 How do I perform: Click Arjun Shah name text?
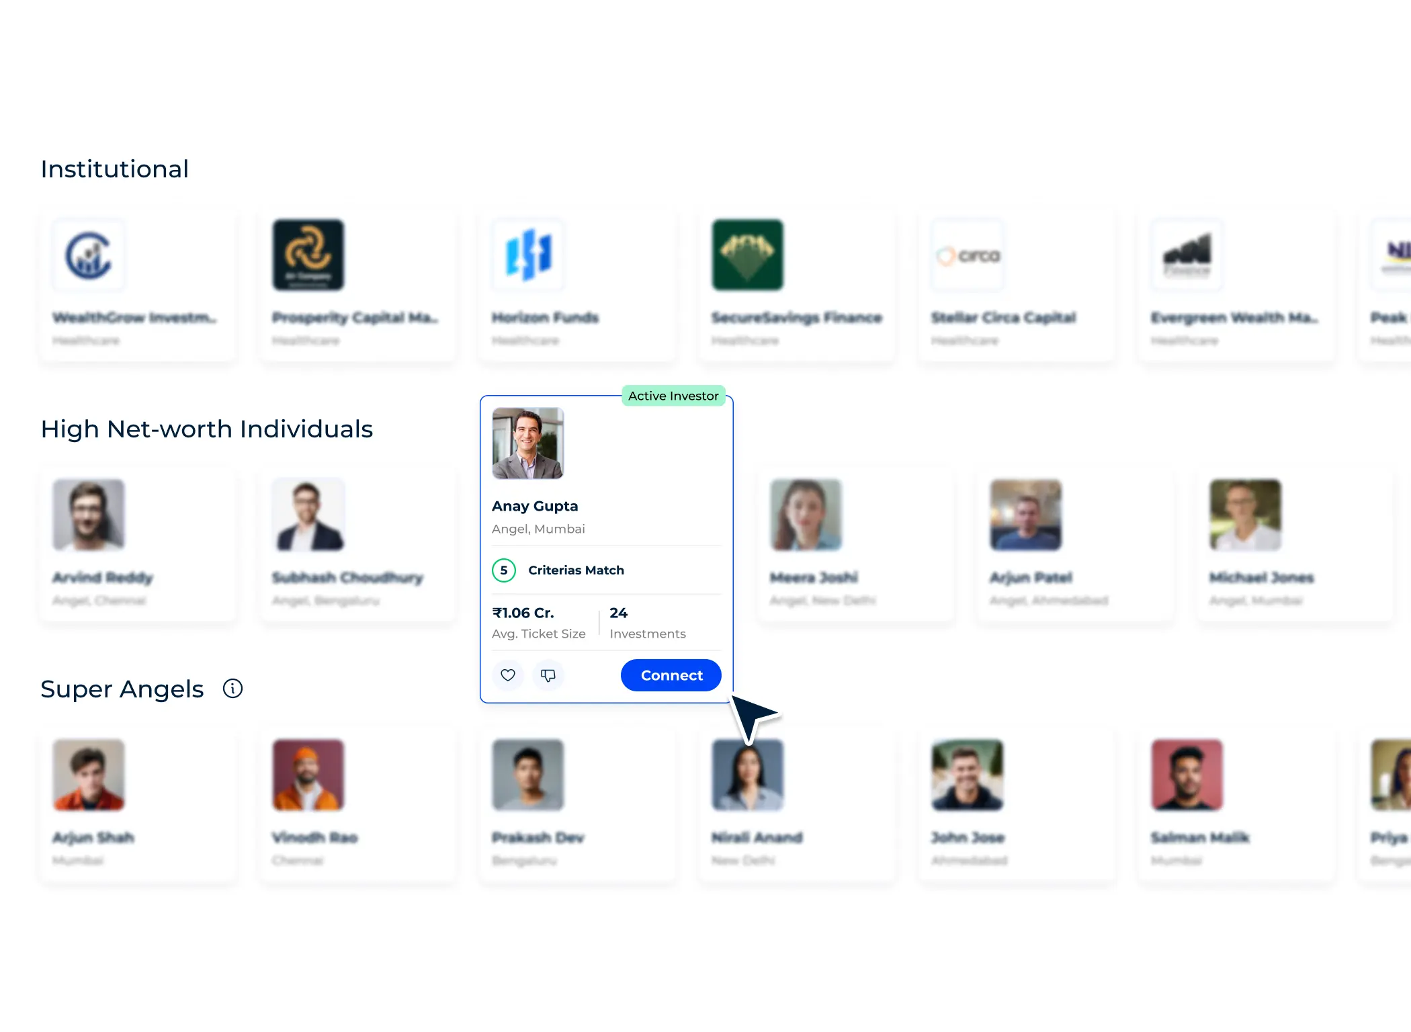tap(93, 837)
